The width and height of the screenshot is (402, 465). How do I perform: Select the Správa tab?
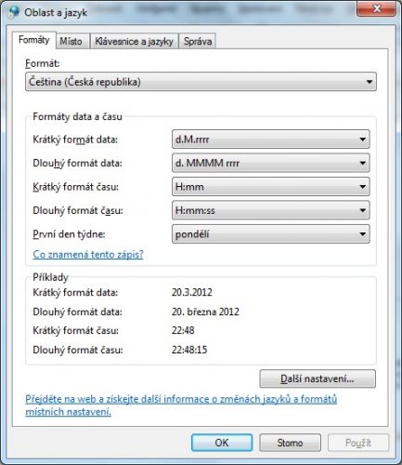(198, 41)
